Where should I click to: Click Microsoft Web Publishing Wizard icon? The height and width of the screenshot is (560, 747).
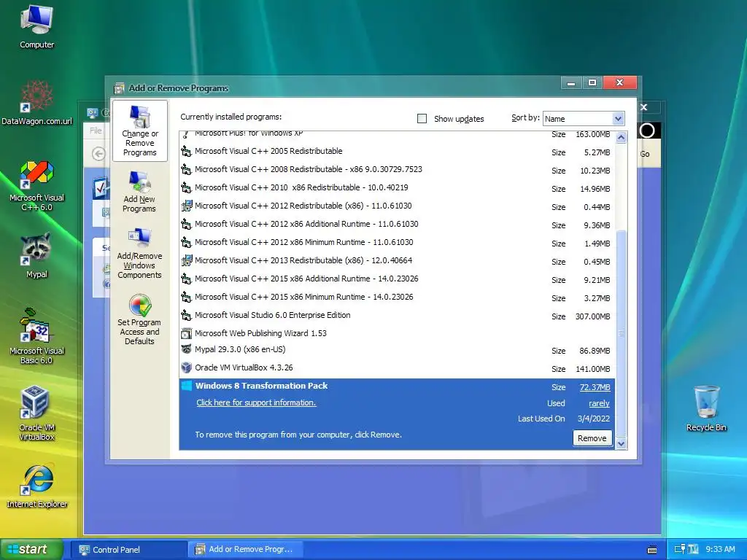tap(186, 333)
